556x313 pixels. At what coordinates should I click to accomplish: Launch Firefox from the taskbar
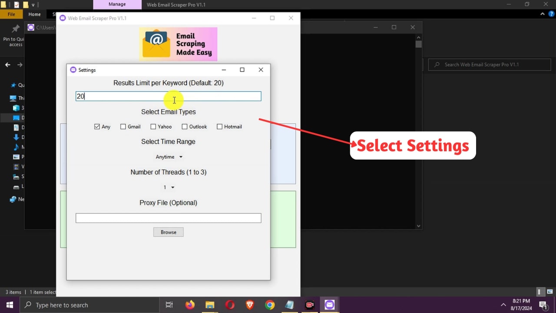click(190, 305)
